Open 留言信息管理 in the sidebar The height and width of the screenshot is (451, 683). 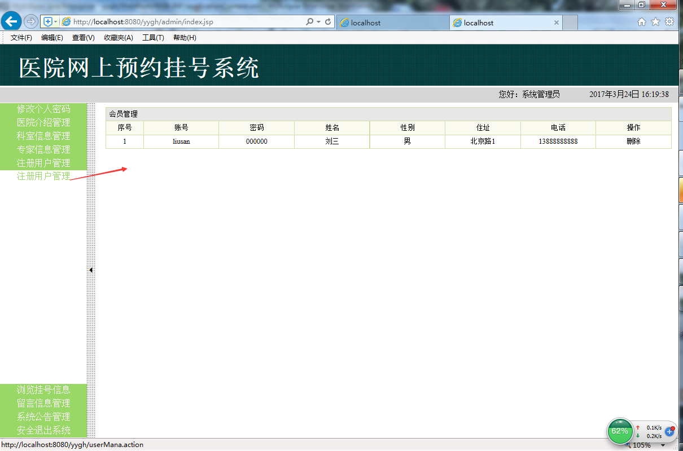pyautogui.click(x=43, y=403)
